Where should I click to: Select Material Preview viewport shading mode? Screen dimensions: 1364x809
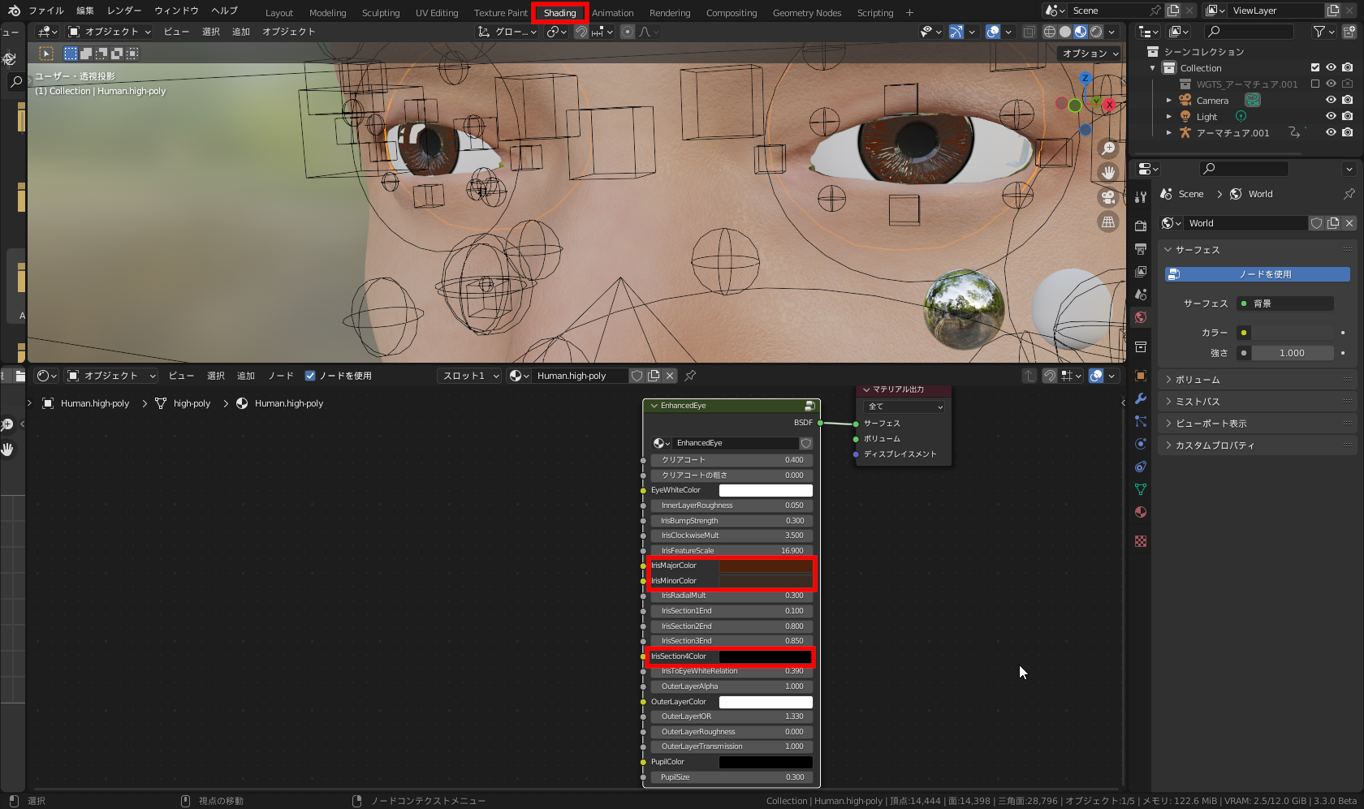tap(1081, 32)
